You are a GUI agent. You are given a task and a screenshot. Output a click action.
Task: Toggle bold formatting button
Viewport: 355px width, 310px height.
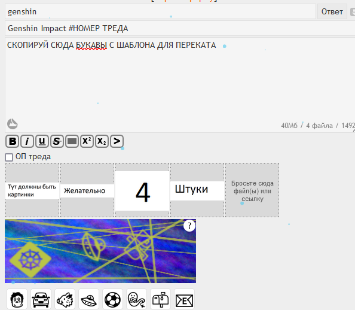(x=13, y=141)
